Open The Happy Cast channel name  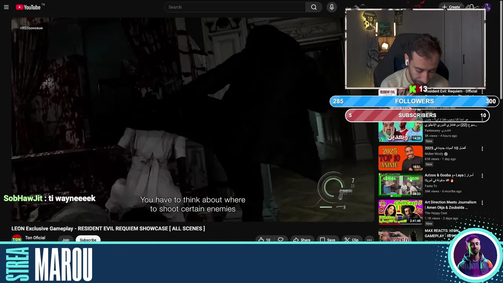(436, 213)
